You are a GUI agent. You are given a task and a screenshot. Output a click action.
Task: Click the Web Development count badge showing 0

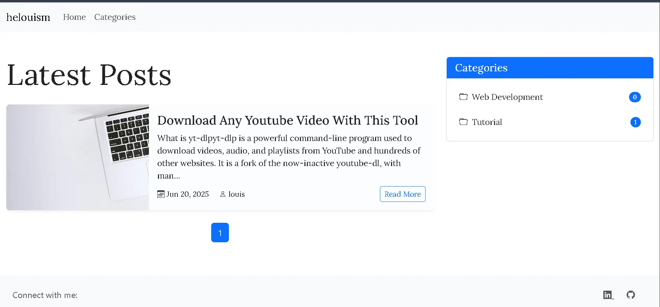(x=635, y=97)
